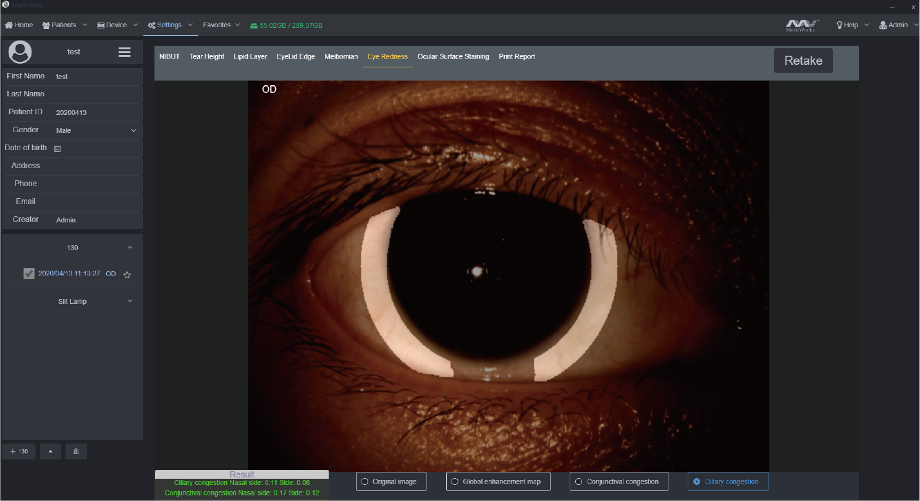Screen dimensions: 920x501
Task: Collapse the 130 section chevron
Action: click(130, 248)
